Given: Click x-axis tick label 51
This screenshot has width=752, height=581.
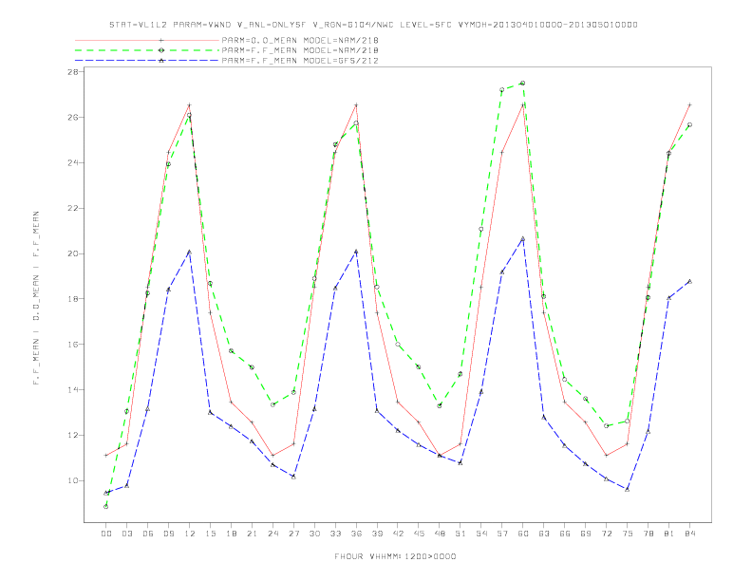Looking at the screenshot, I should (x=461, y=534).
